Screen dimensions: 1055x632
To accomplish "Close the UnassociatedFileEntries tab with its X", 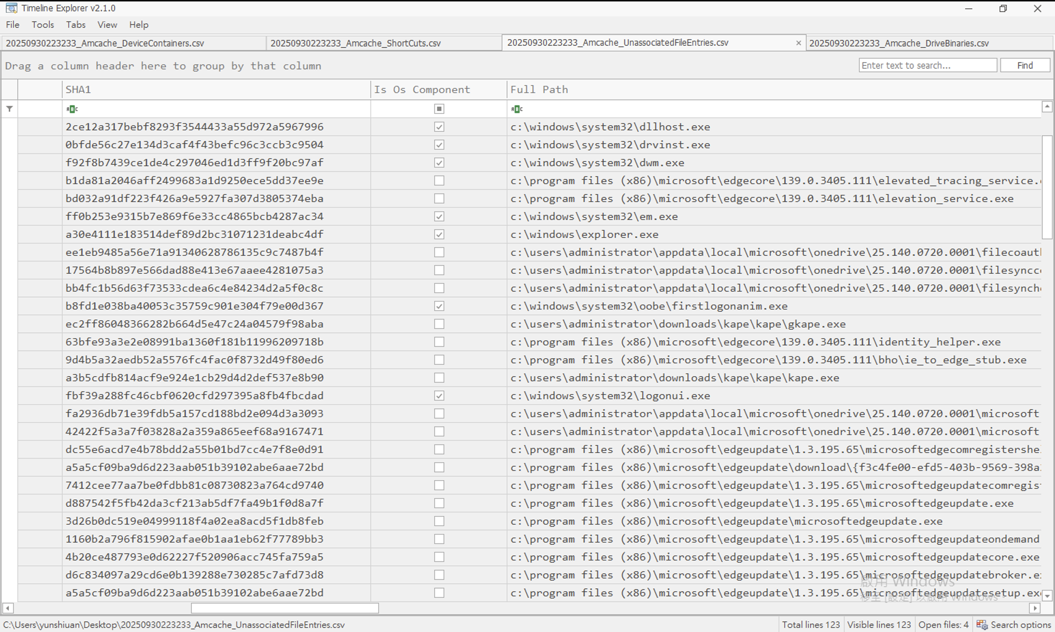I will 798,43.
